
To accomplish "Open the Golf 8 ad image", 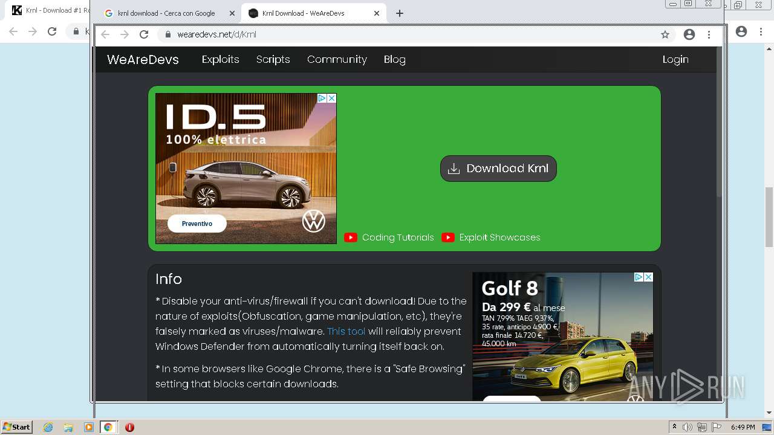I will tap(563, 337).
